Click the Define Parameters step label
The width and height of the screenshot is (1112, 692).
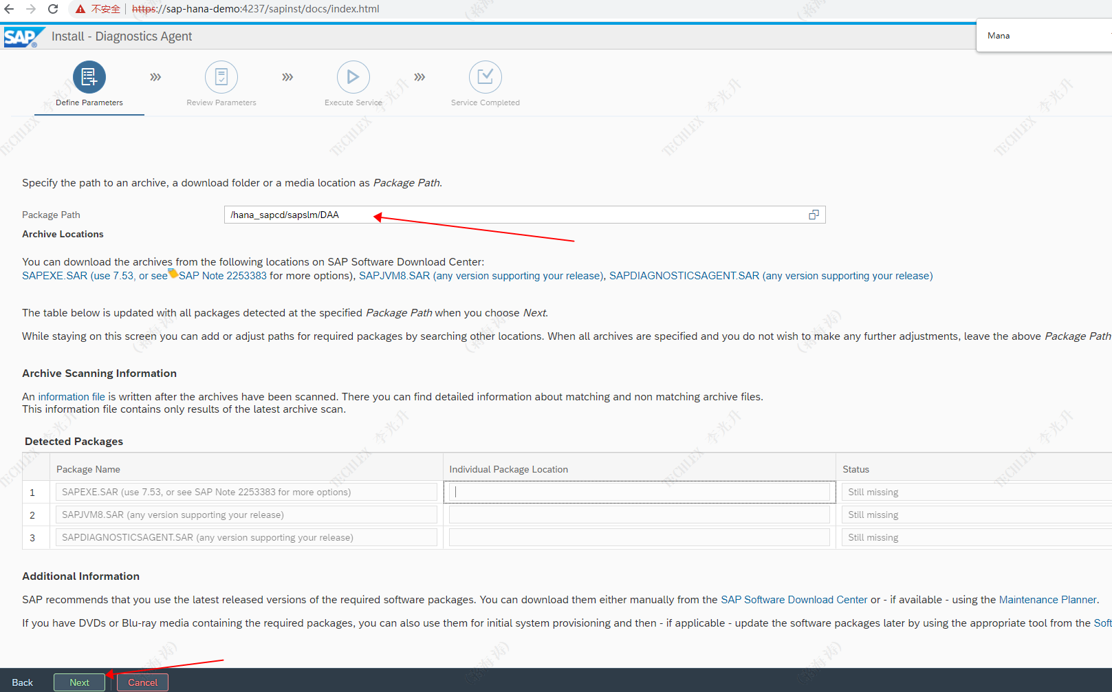[x=89, y=102]
